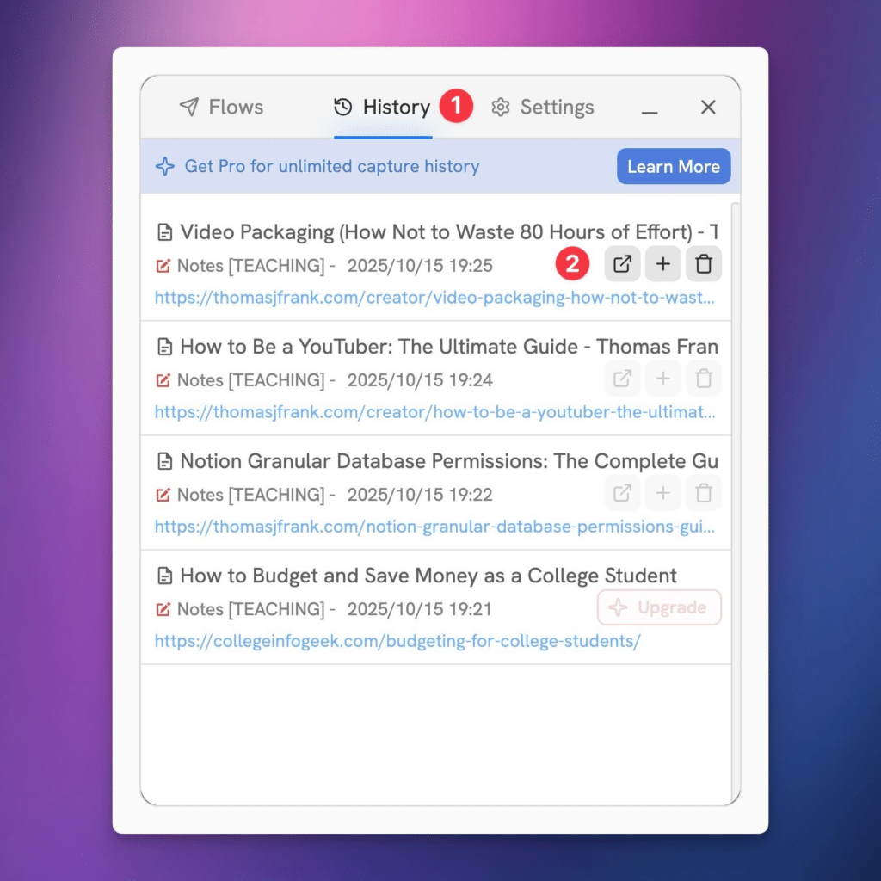The height and width of the screenshot is (881, 881).
Task: Open Notion Granular Database Permissions external icon
Action: click(621, 494)
